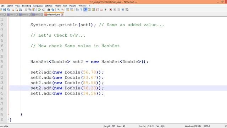Click the Redo arrow icon

click(x=43, y=10)
